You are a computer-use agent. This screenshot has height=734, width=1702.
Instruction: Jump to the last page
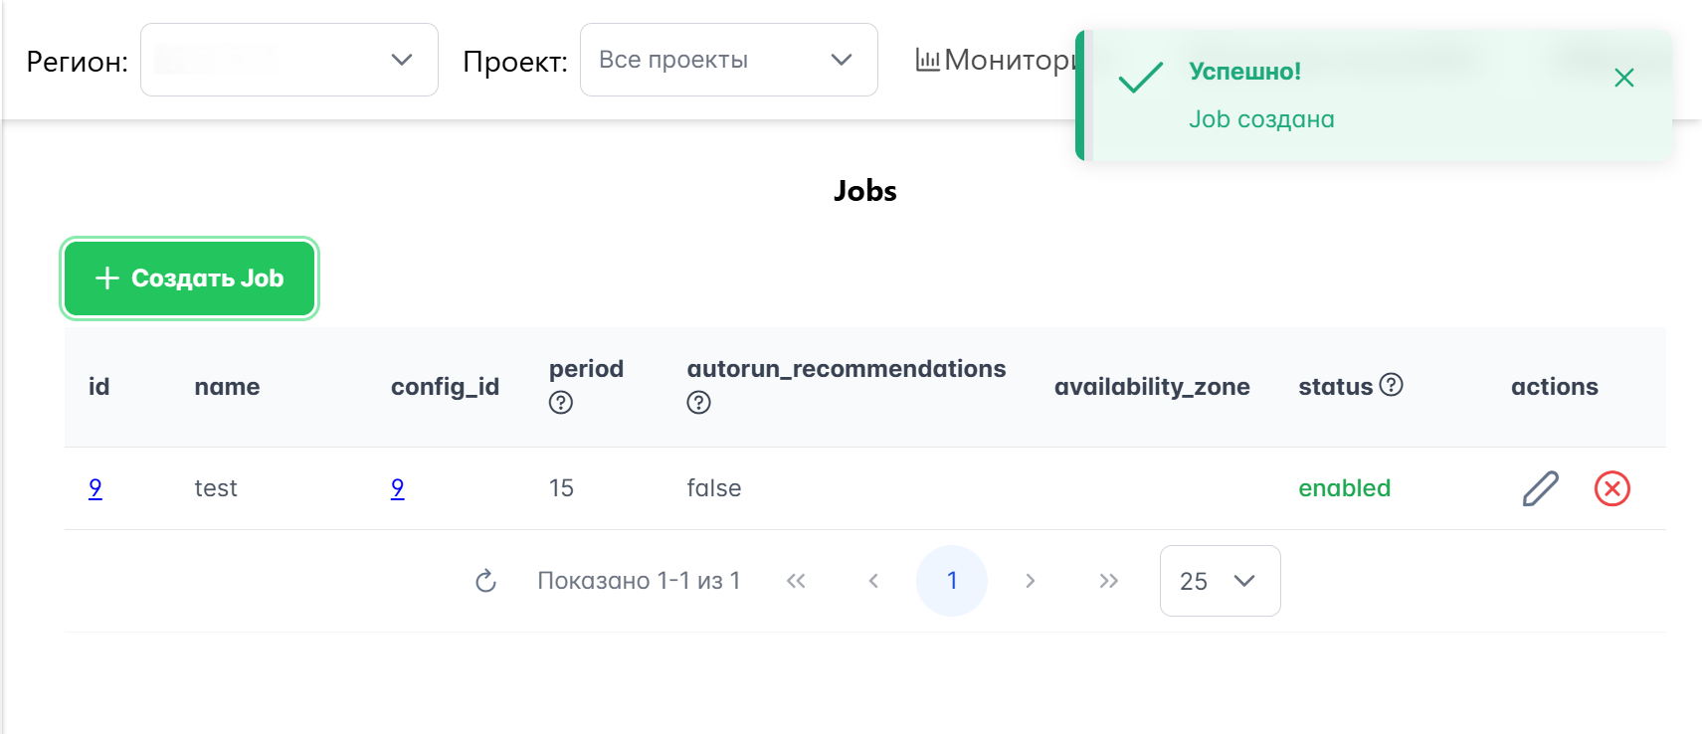tap(1108, 581)
